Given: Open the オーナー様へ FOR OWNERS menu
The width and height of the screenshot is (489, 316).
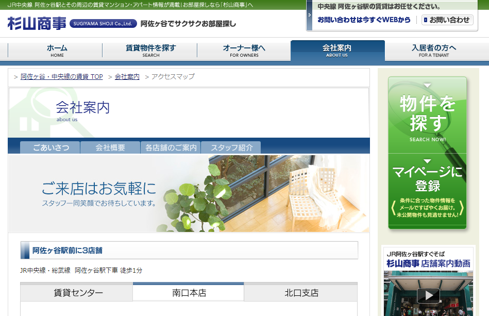Looking at the screenshot, I should click(x=244, y=51).
